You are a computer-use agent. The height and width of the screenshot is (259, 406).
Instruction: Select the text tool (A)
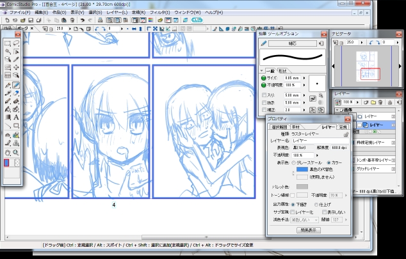click(x=16, y=117)
